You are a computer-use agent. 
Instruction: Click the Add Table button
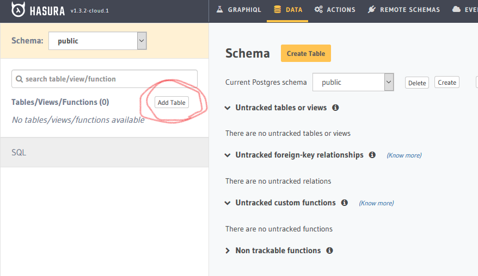click(x=171, y=103)
